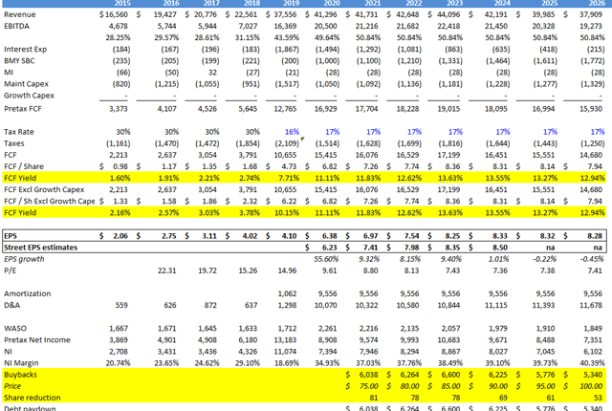Select Street EPS estimate 7.41

click(x=370, y=248)
